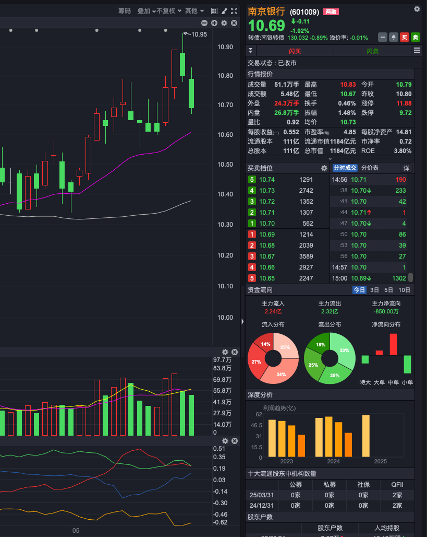427x537 pixels.
Task: Switch fund flow to 3日
Action: tap(374, 290)
